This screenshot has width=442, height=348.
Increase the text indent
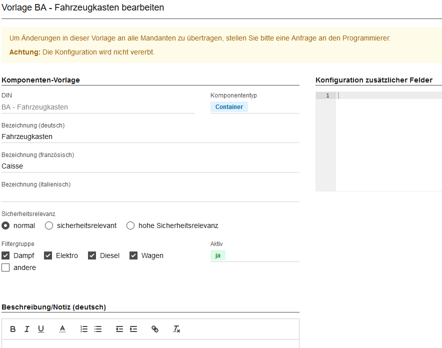[133, 329]
